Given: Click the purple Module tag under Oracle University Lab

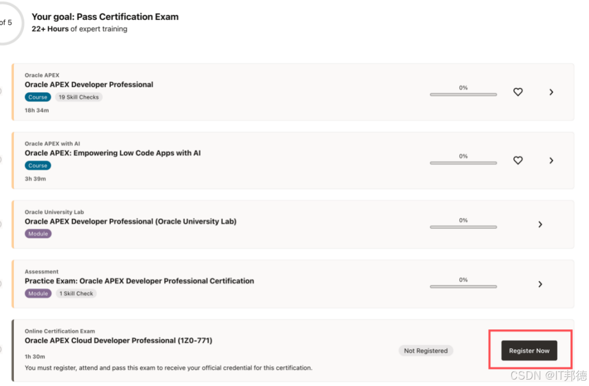Looking at the screenshot, I should click(x=38, y=234).
